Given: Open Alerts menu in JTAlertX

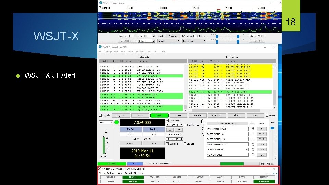Looking at the screenshot, I should [x=101, y=173].
